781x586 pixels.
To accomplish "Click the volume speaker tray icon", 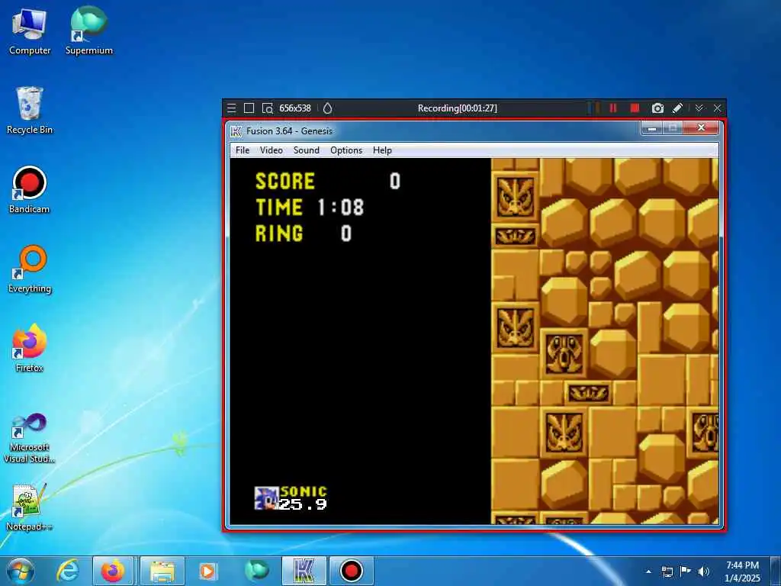I will (x=704, y=572).
